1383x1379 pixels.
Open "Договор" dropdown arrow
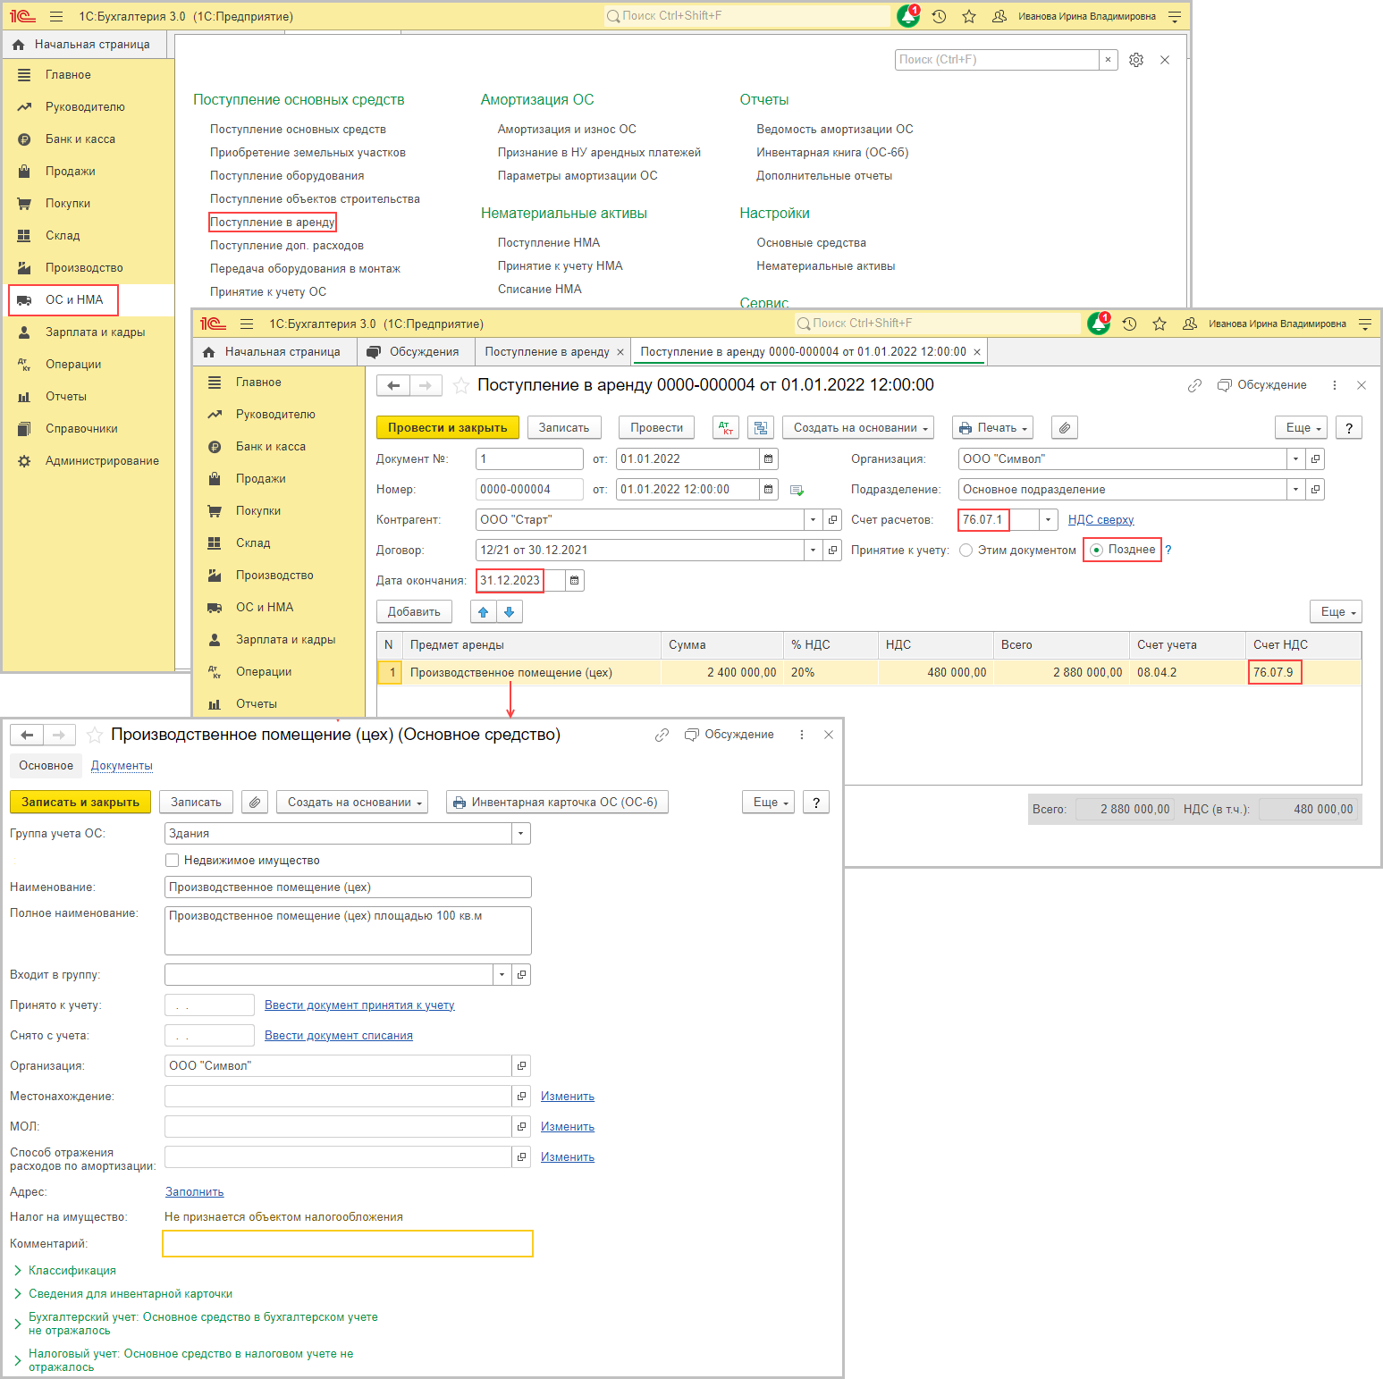(x=813, y=551)
